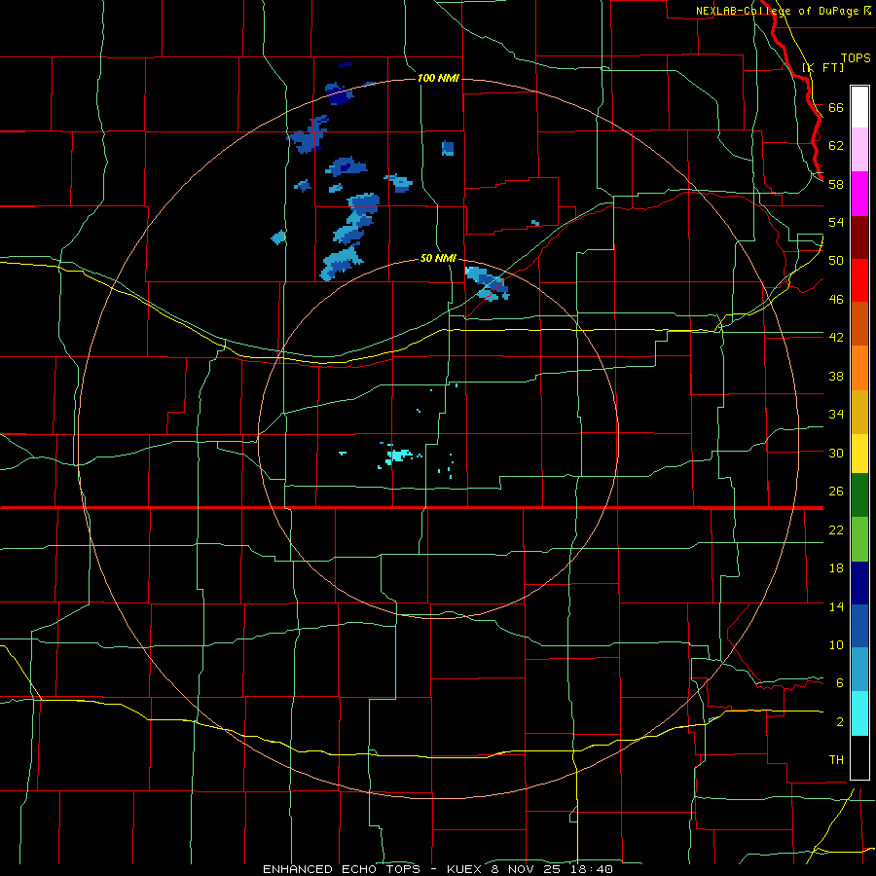Click the bright red legend swatch
Image resolution: width=876 pixels, height=876 pixels.
(x=859, y=280)
